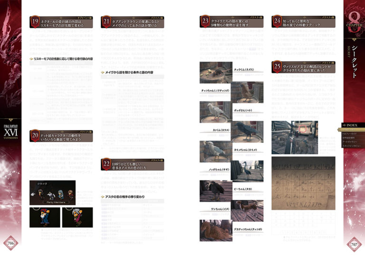The image size is (365, 257).
Task: Click the デカチョコちゃん(チョコボ) caption label
Action: pos(246,229)
